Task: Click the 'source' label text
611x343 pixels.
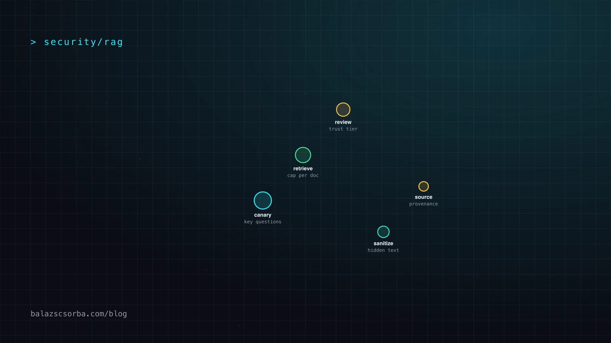Action: 423,197
